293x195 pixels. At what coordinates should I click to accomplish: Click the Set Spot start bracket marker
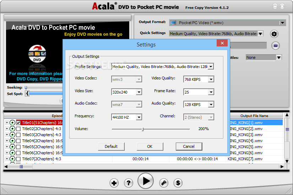(27, 93)
